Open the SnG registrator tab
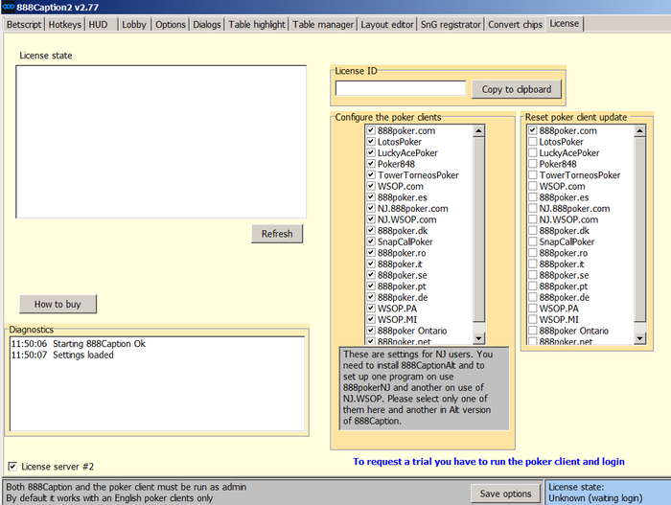Image resolution: width=671 pixels, height=505 pixels. tap(451, 24)
